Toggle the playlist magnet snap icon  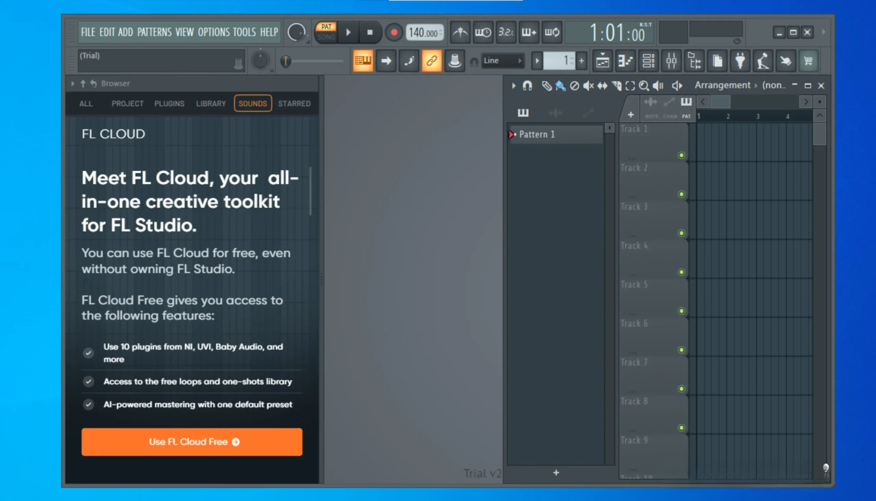pyautogui.click(x=527, y=85)
